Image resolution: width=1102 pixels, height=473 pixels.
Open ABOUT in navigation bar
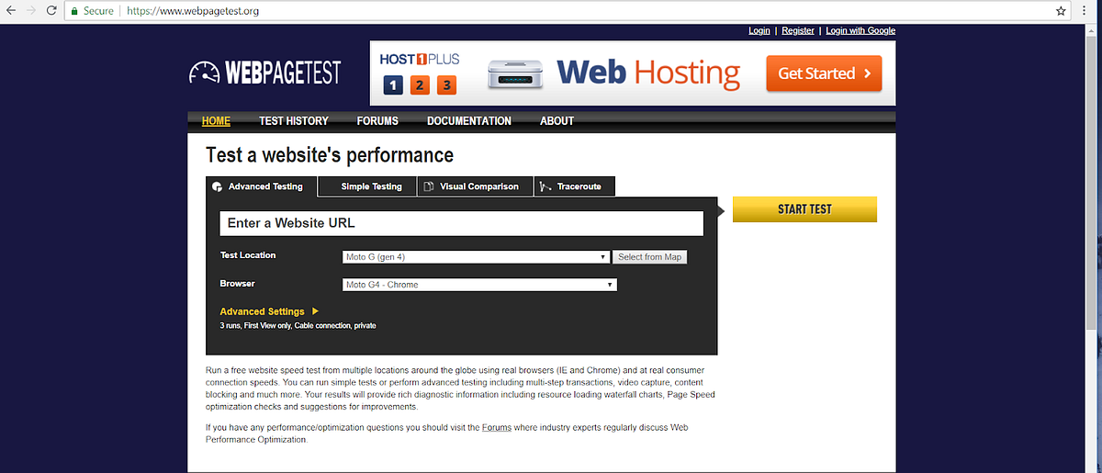(x=557, y=121)
